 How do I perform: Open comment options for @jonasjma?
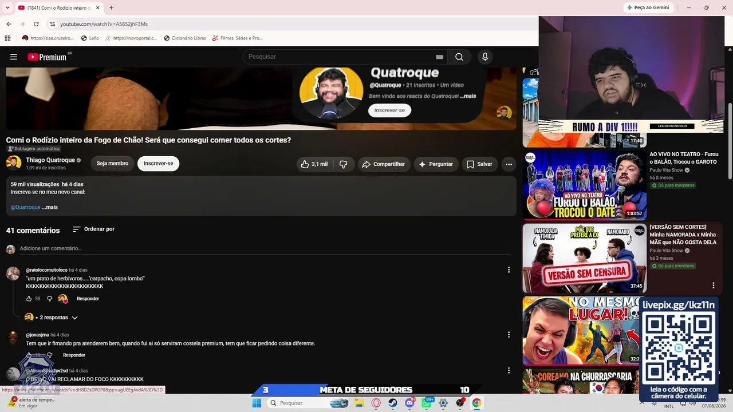tap(509, 334)
